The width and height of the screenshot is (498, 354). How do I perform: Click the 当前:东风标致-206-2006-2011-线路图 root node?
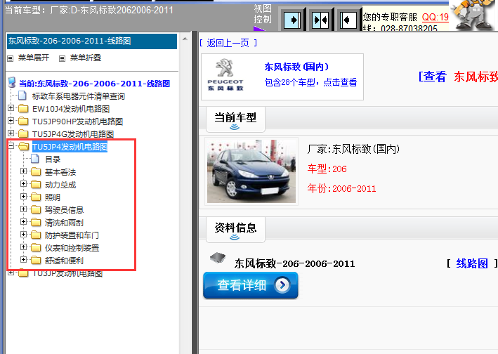click(95, 84)
